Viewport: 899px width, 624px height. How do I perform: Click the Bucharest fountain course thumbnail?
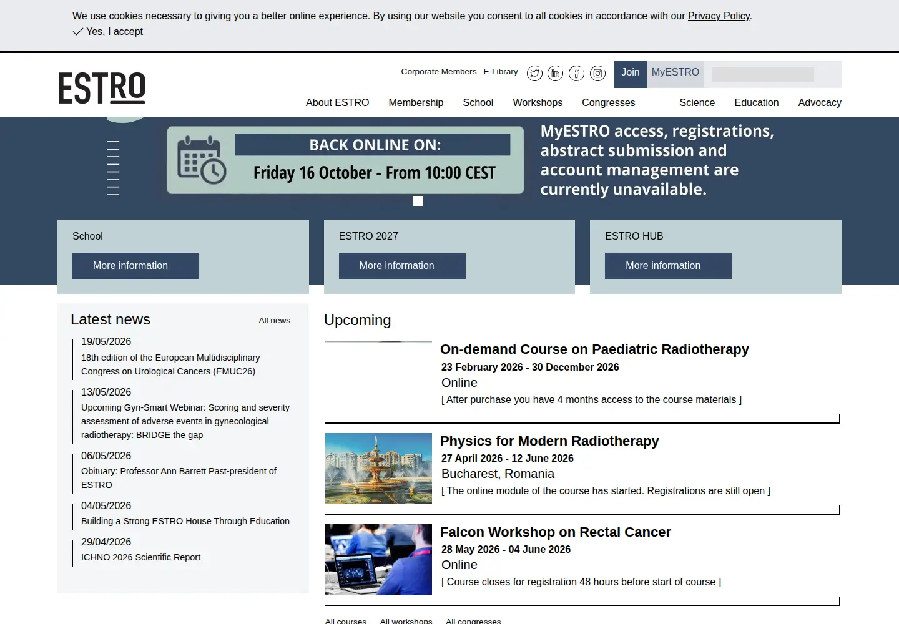coord(378,469)
